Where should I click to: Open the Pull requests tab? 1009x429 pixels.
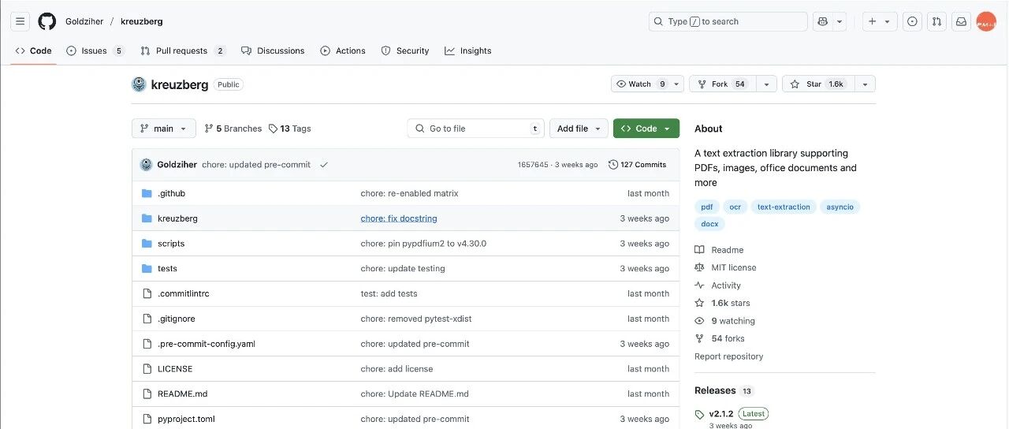[183, 50]
